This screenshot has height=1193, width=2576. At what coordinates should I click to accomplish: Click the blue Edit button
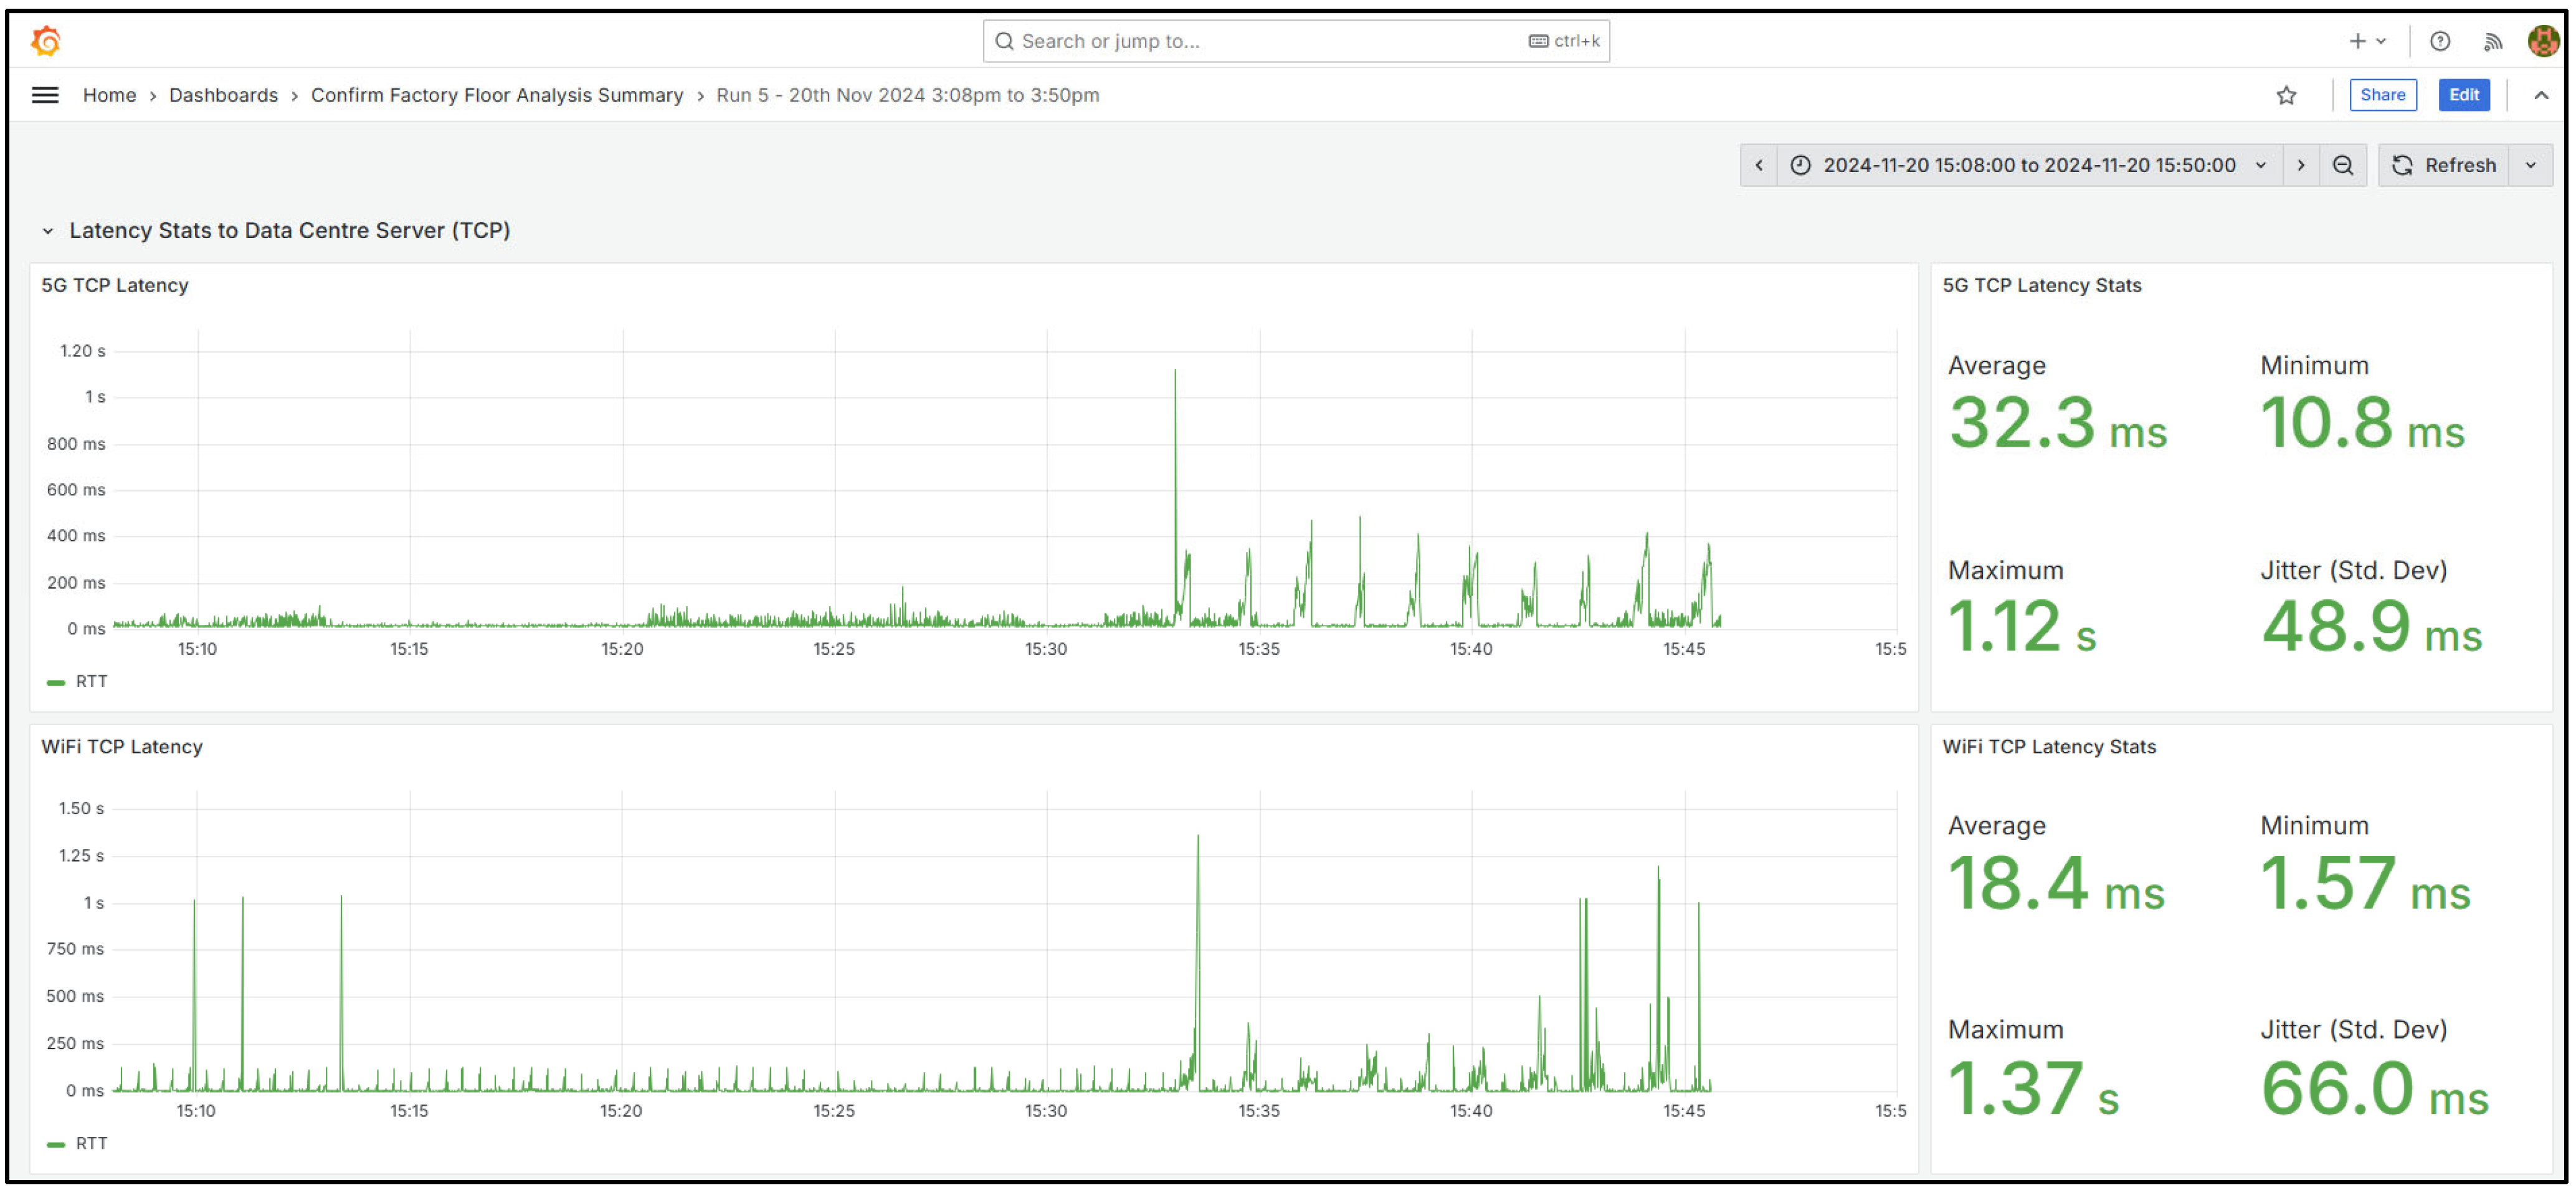tap(2463, 95)
